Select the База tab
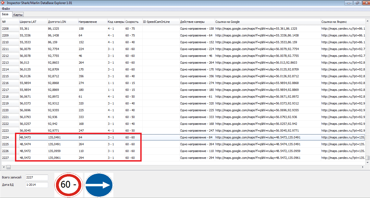This screenshot has height=198, width=370. [x=5, y=14]
